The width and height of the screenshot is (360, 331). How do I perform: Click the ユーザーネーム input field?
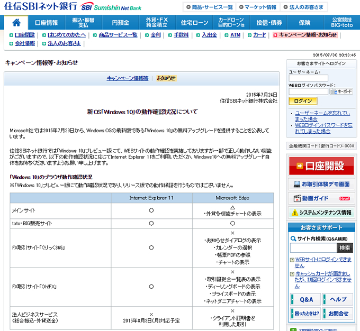[308, 78]
